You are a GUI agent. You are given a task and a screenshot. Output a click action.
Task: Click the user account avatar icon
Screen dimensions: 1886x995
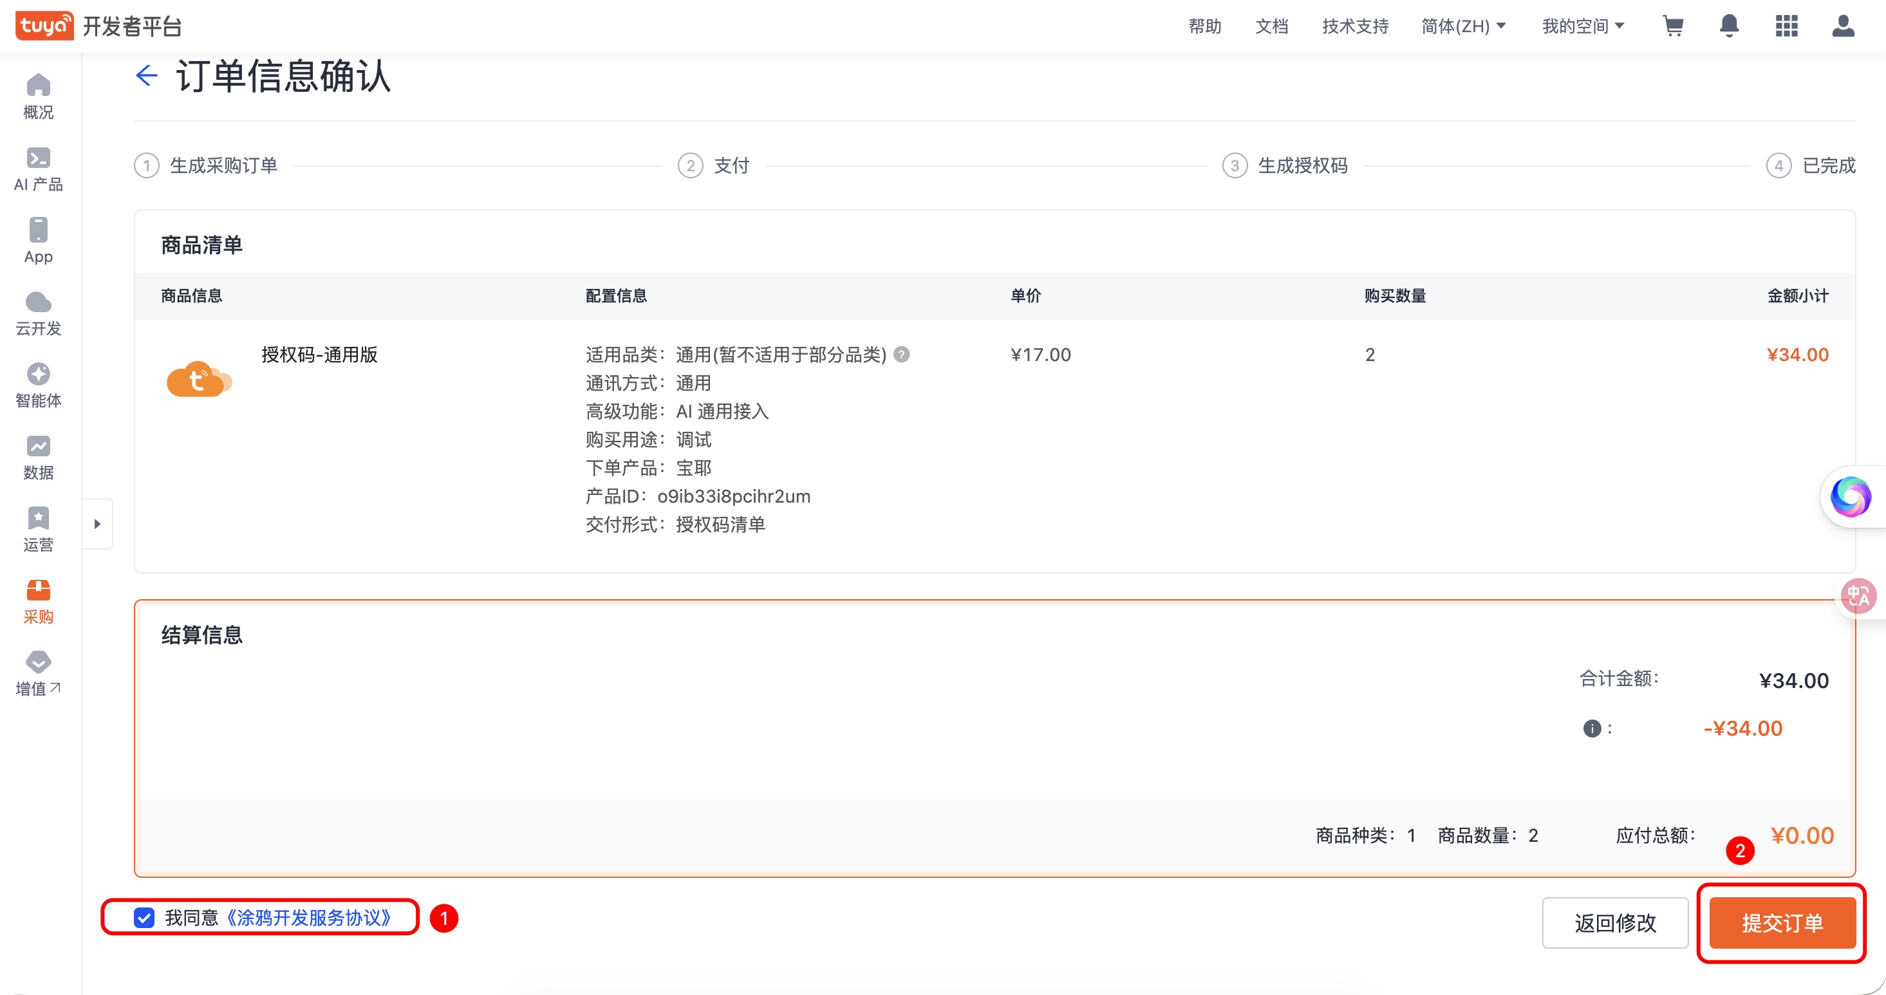click(x=1843, y=26)
